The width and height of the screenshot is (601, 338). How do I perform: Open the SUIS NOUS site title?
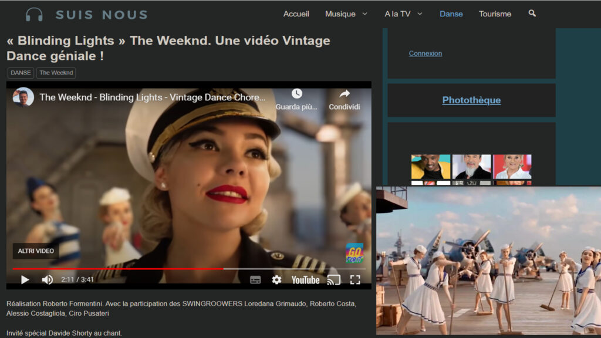tap(102, 15)
